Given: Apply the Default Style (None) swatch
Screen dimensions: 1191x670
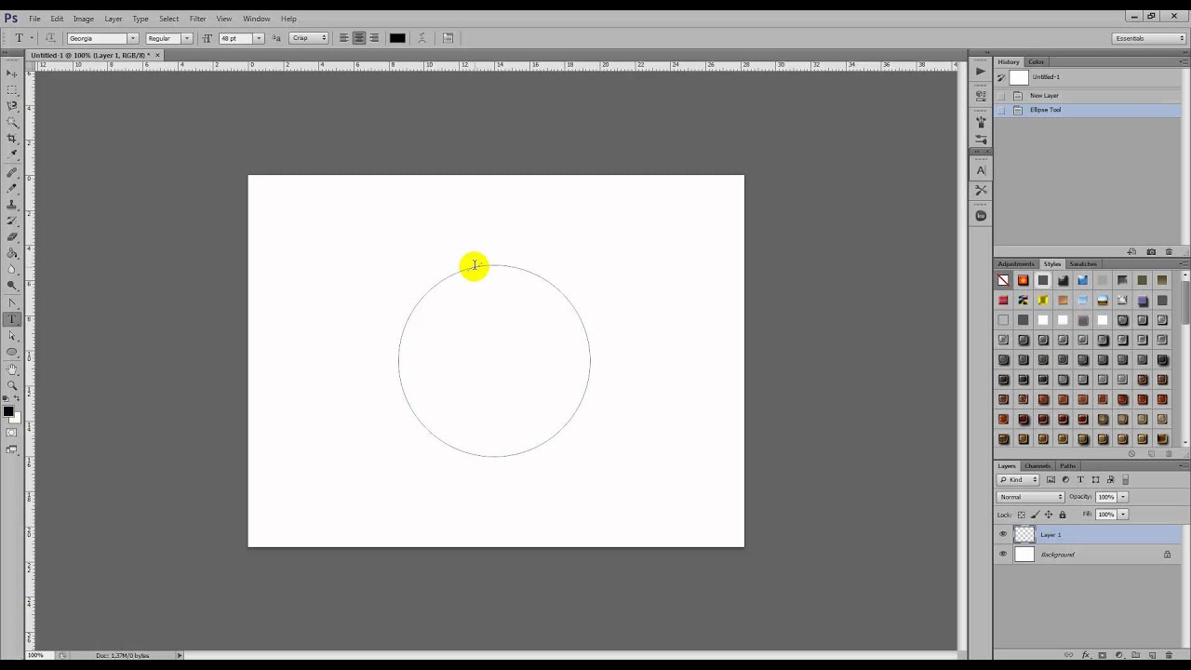Looking at the screenshot, I should pyautogui.click(x=1003, y=280).
